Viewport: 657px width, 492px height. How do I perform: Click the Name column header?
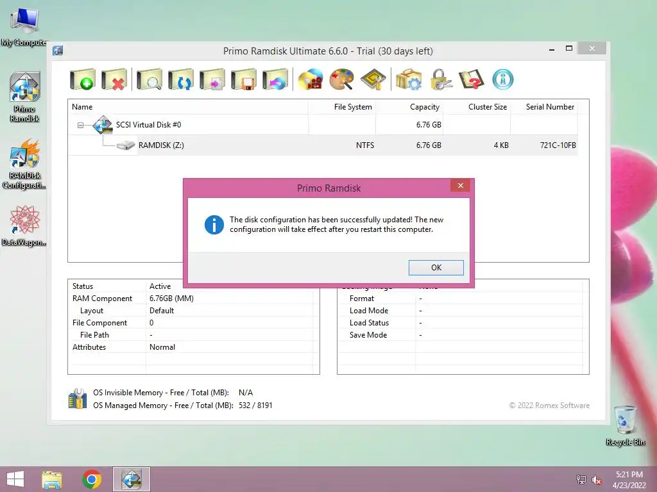click(x=188, y=107)
